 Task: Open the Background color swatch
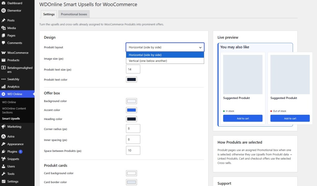pyautogui.click(x=131, y=101)
